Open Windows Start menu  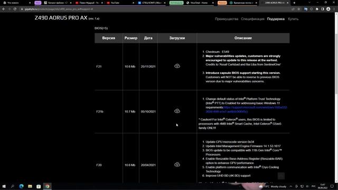[4, 186]
